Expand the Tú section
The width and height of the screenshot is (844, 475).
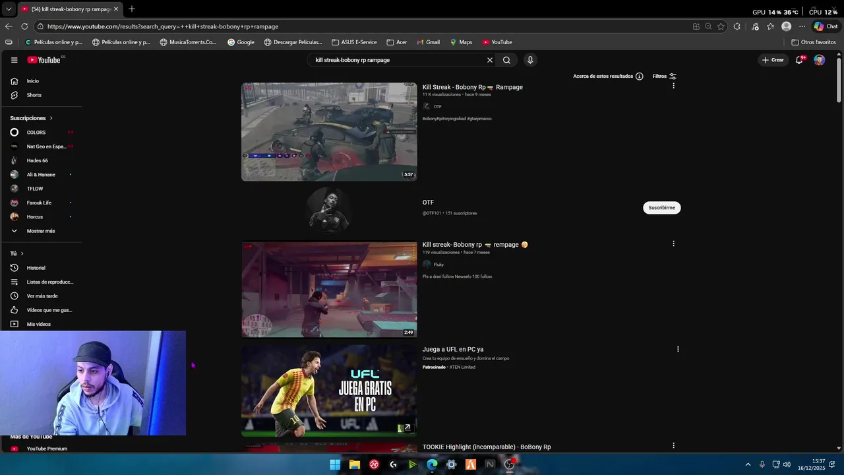coord(16,253)
